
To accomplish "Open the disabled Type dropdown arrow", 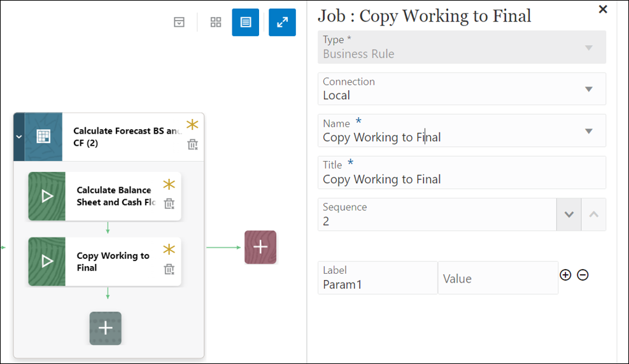I will tap(588, 48).
